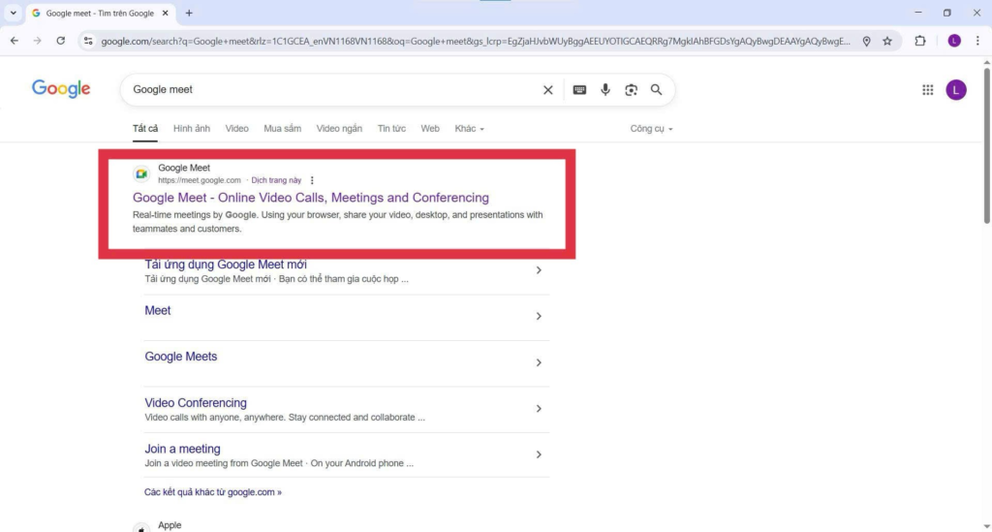Open the Google apps grid icon
This screenshot has width=992, height=532.
tap(927, 90)
